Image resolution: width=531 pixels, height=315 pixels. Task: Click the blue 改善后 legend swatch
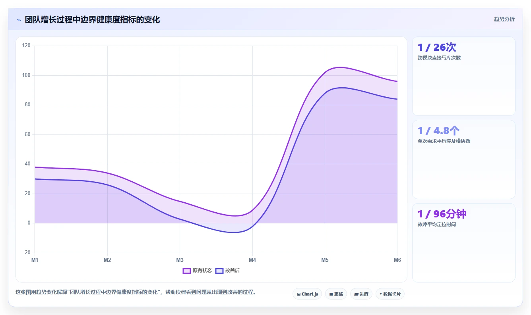click(219, 271)
